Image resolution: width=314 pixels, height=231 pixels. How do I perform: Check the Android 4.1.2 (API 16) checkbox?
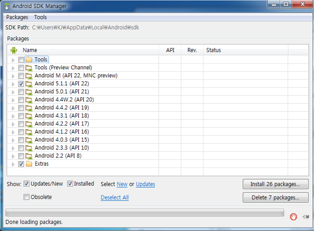21,132
